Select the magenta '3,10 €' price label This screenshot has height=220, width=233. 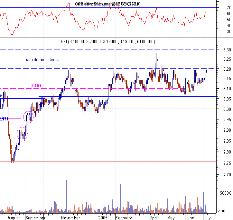[36, 85]
